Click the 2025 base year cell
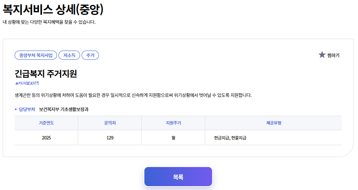This screenshot has height=190, width=358. [x=46, y=138]
